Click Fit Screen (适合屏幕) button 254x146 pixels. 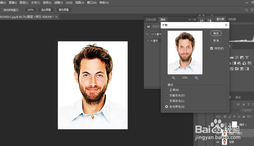click(x=46, y=10)
